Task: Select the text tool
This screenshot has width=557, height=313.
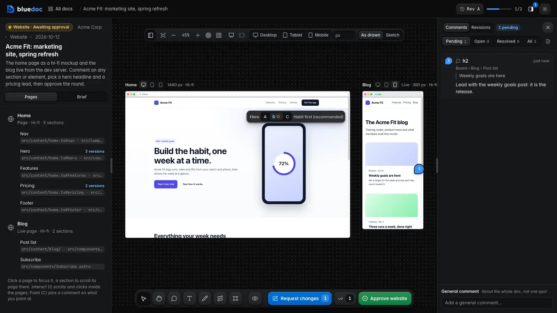Action: pos(189,298)
